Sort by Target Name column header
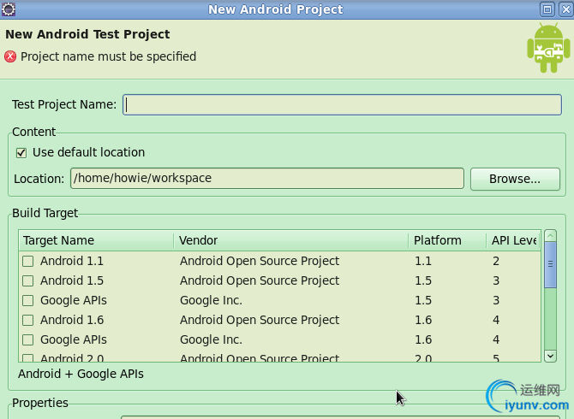Image resolution: width=574 pixels, height=419 pixels. click(x=96, y=240)
